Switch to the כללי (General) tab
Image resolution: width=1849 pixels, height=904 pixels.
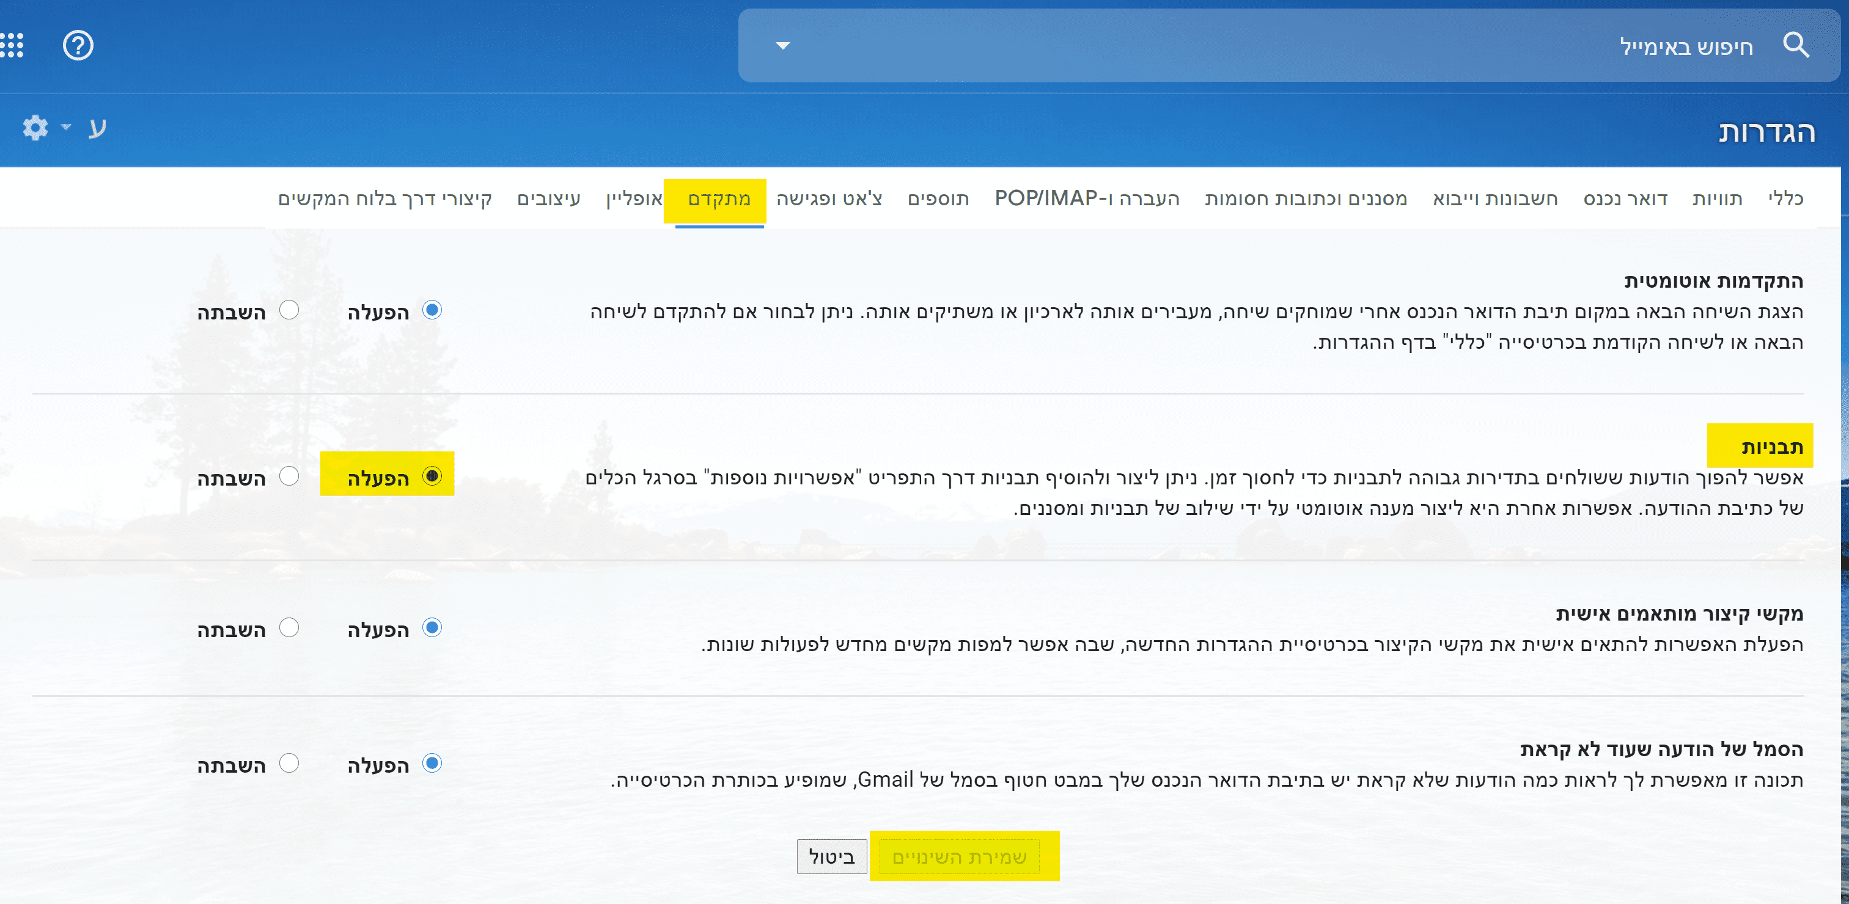(1785, 198)
